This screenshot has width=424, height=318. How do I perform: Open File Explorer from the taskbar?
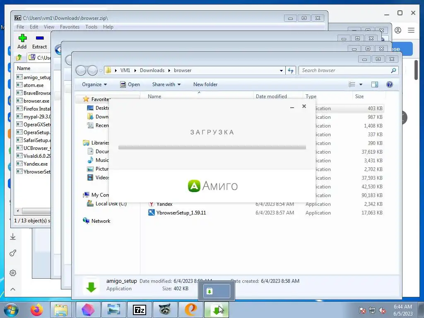click(61, 310)
